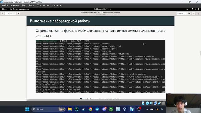Open the Вид menu
Viewport: 201px width, 113px height.
pyautogui.click(x=24, y=6)
